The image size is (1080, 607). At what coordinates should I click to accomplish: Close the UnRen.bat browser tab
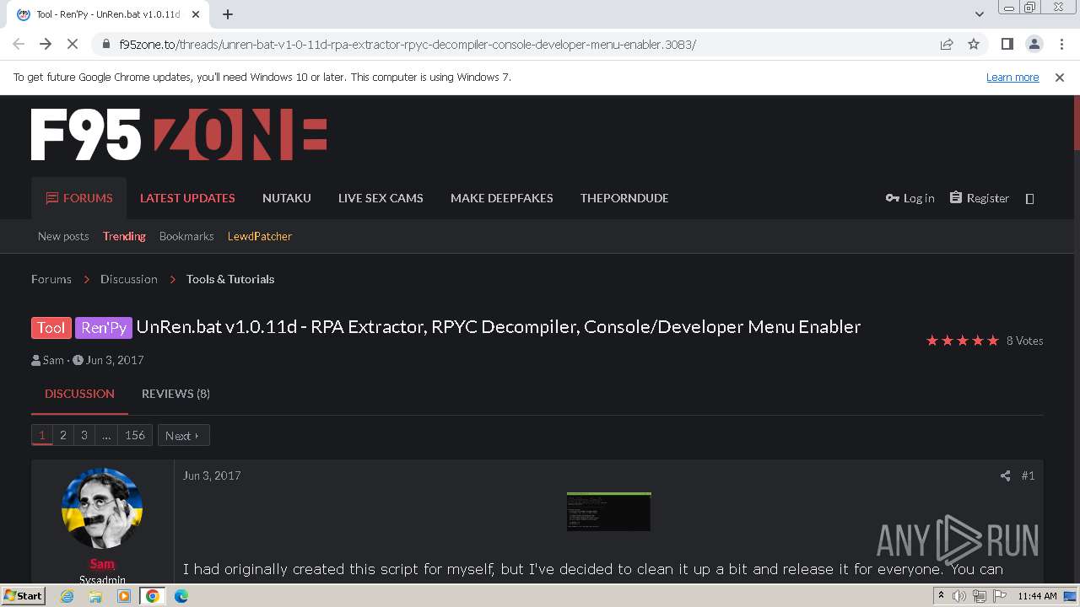[x=195, y=14]
